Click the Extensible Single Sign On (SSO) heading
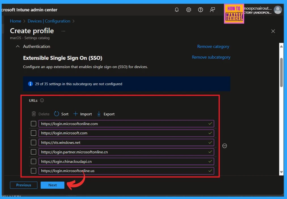This screenshot has height=199, width=287. pyautogui.click(x=63, y=58)
